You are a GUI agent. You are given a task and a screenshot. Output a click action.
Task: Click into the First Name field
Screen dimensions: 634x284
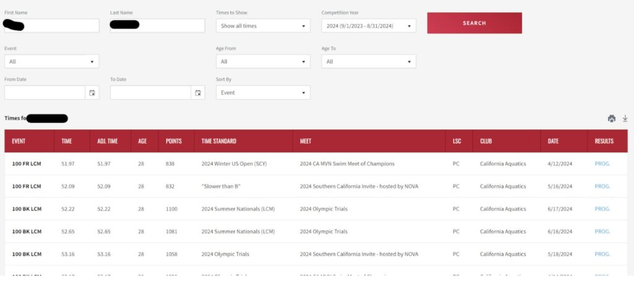51,26
